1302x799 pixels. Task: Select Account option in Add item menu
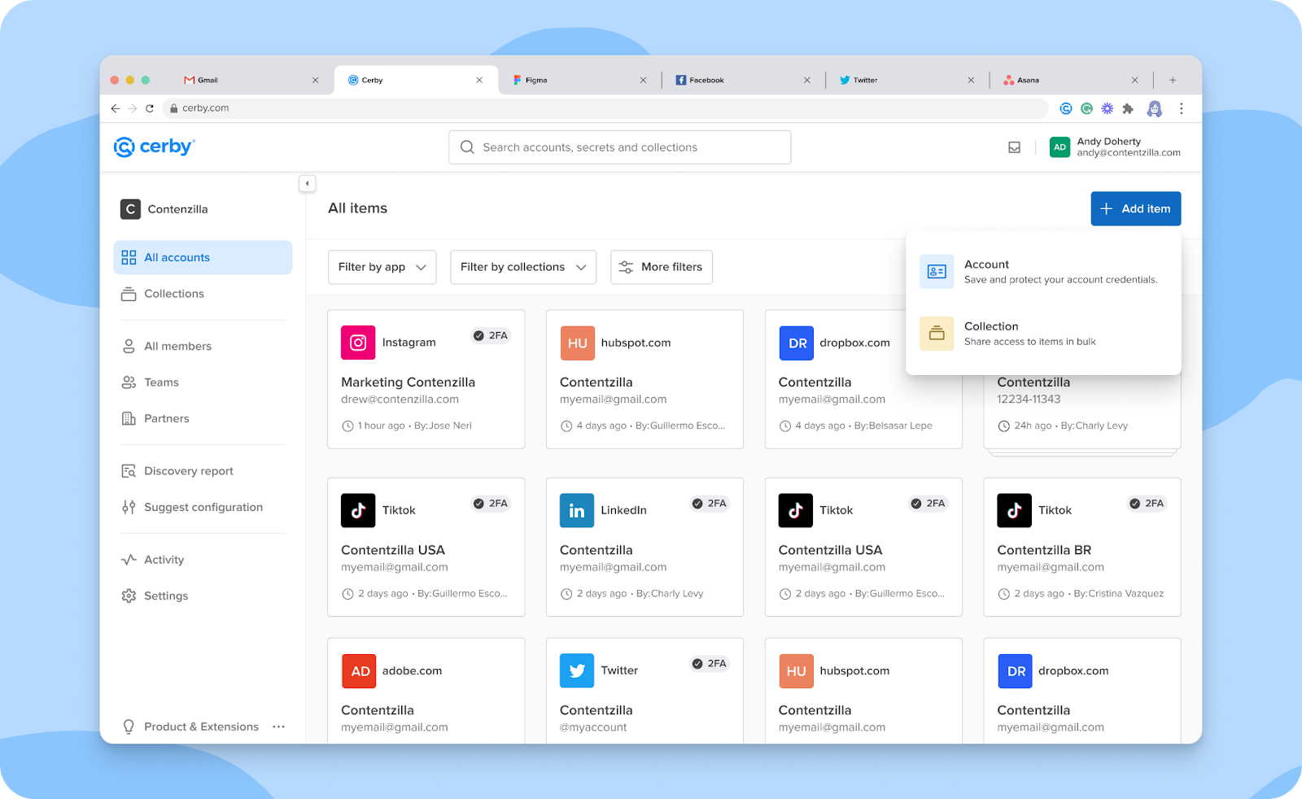click(1043, 272)
